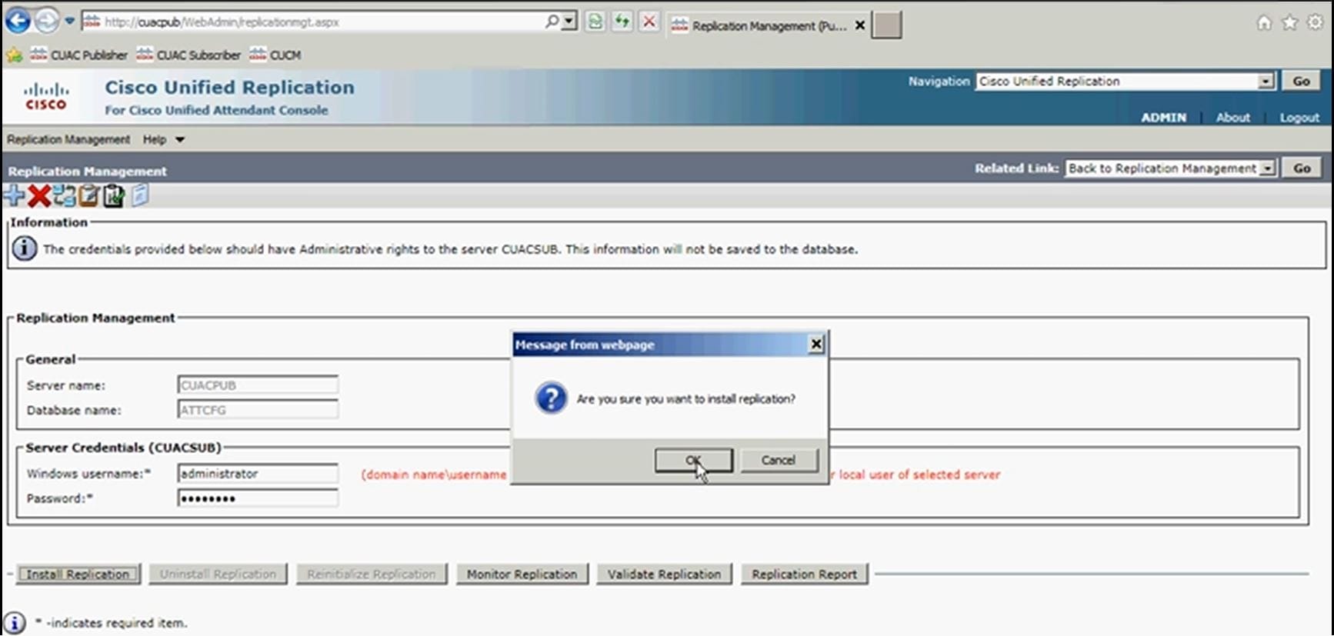1334x636 pixels.
Task: Click OK in the message dialog
Action: [x=693, y=460]
